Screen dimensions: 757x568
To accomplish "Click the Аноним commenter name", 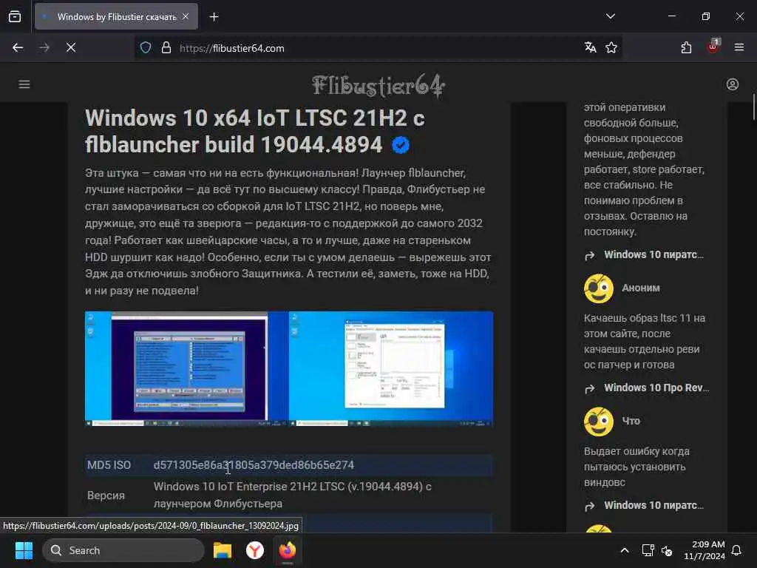I will coord(641,288).
